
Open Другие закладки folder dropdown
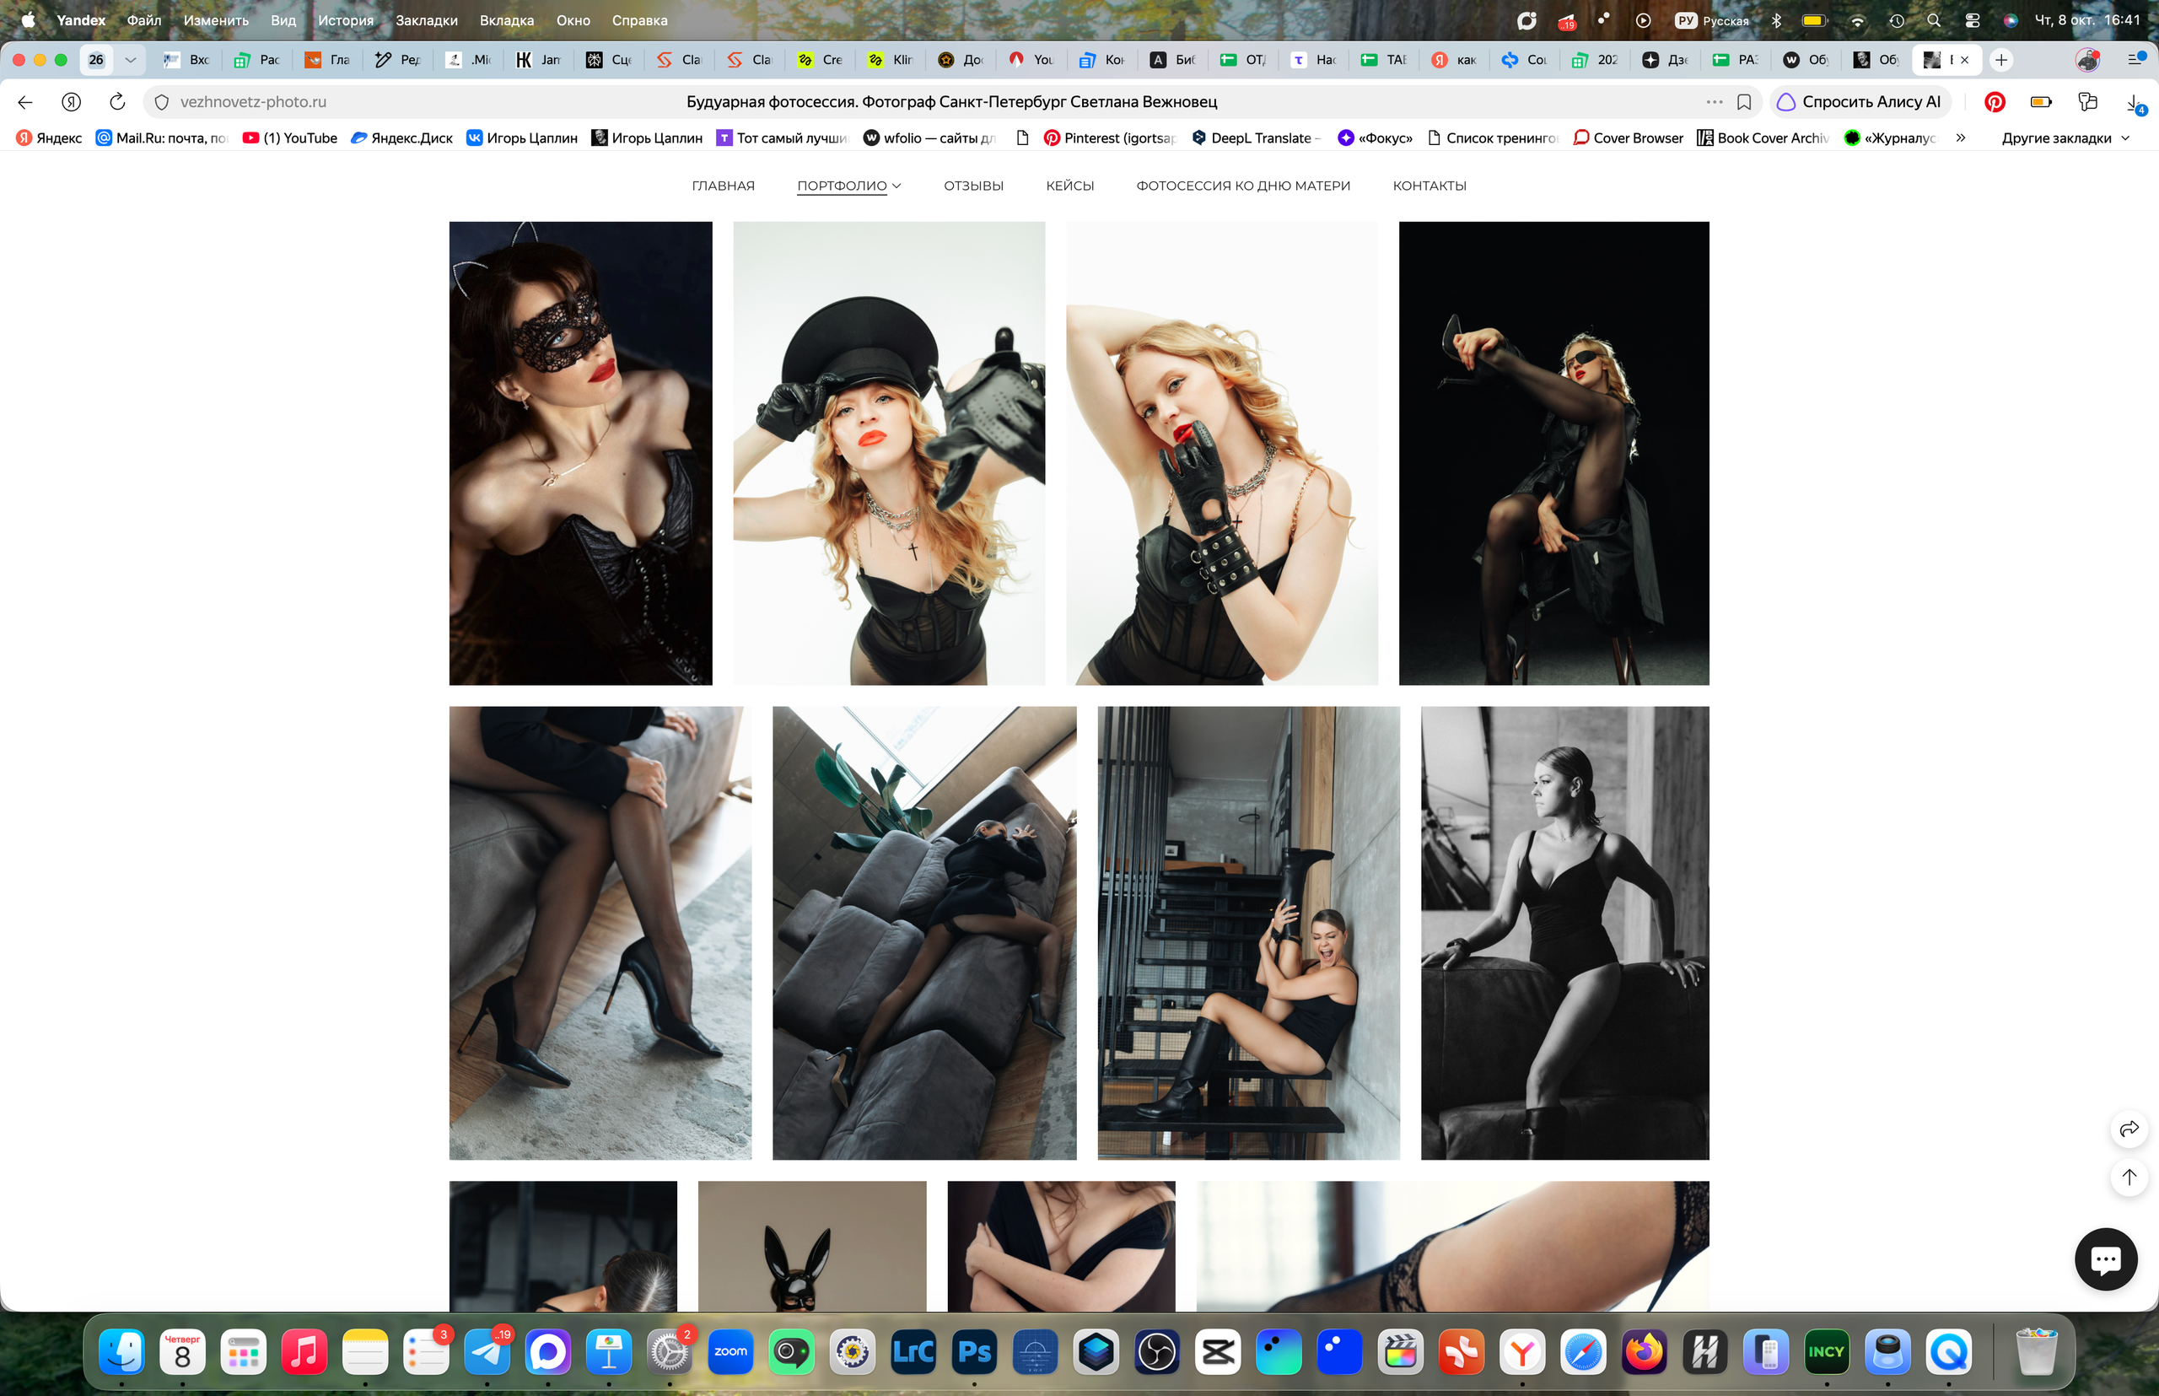tap(2065, 137)
